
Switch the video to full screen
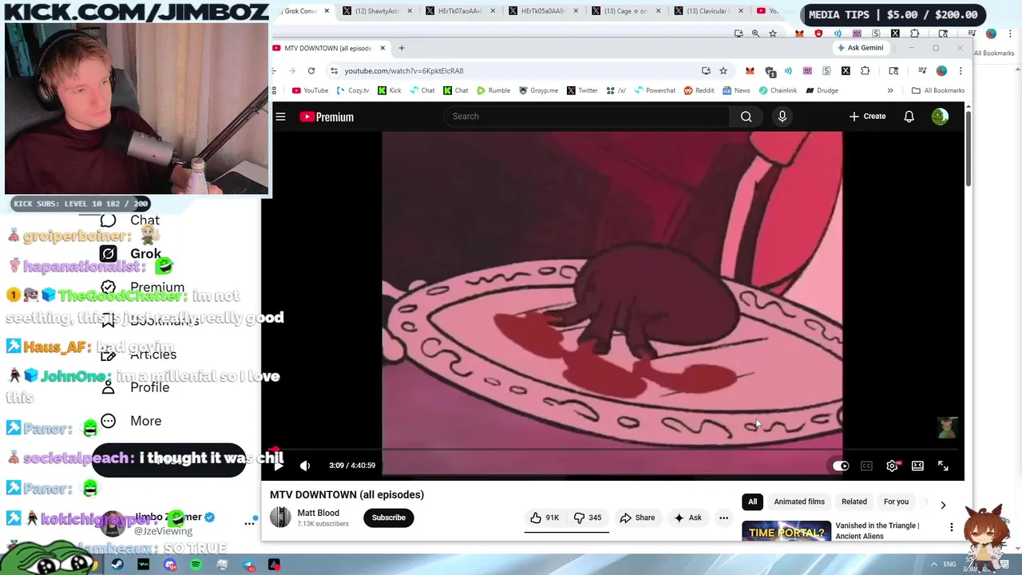(943, 466)
